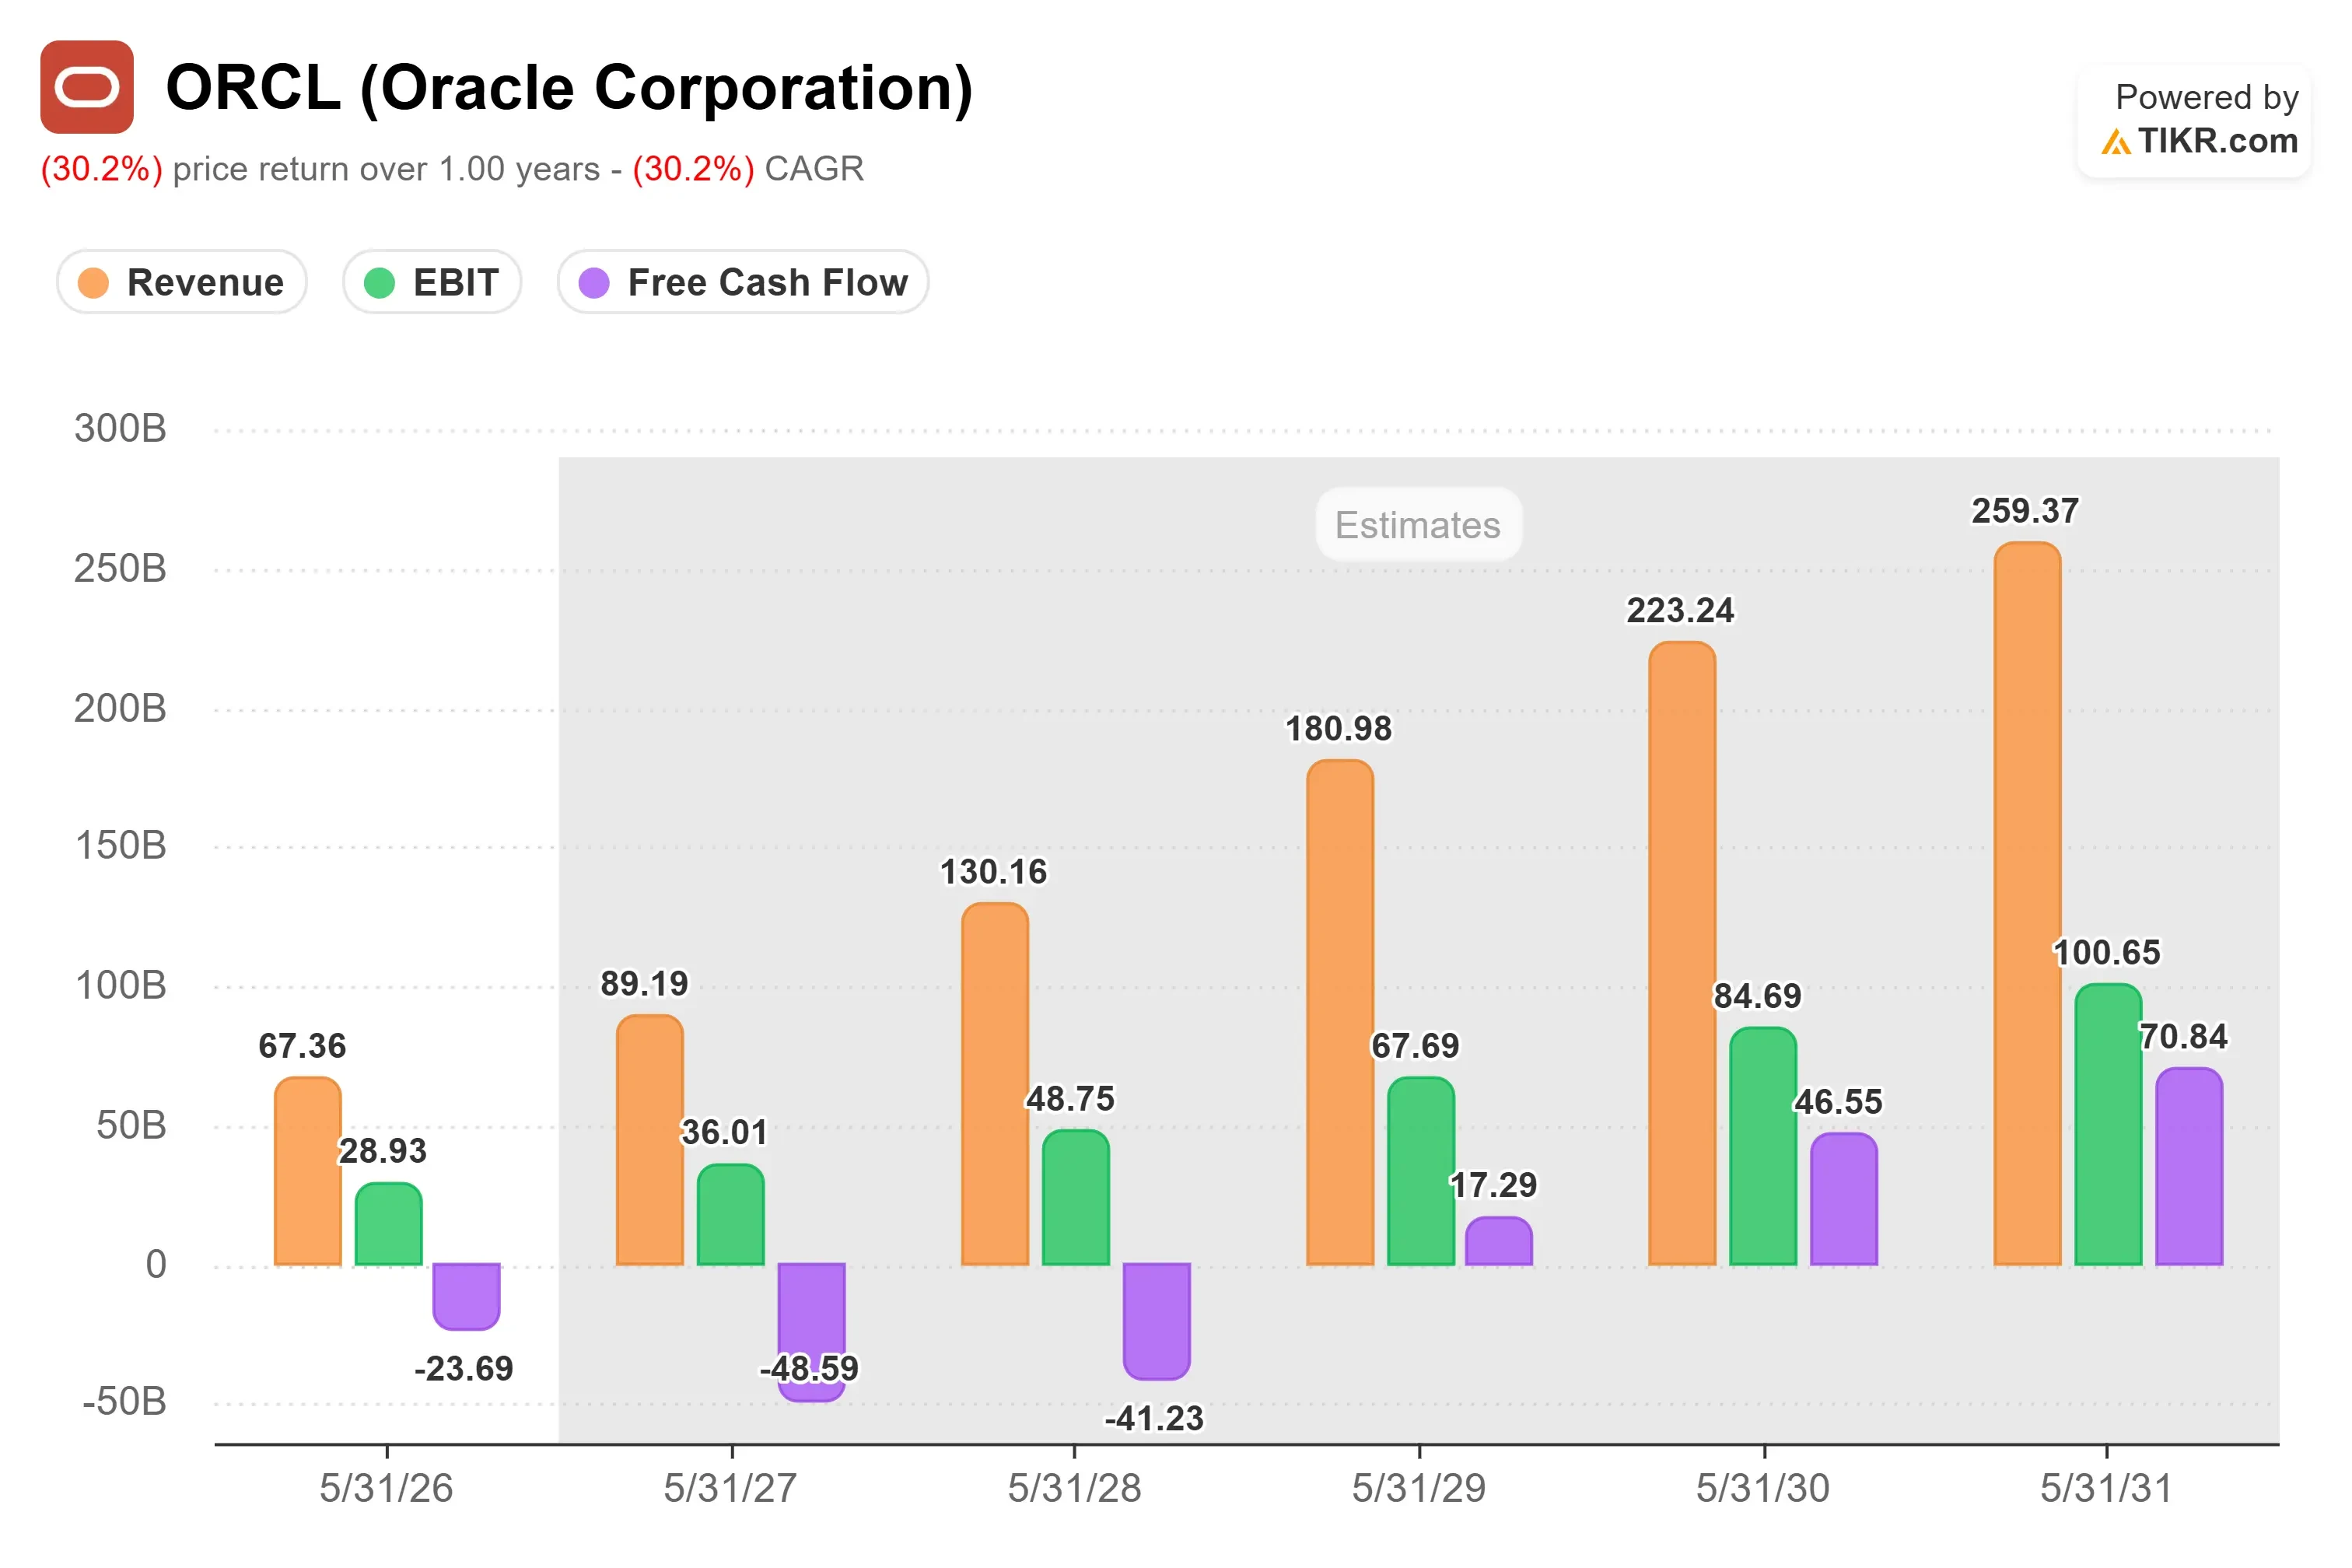Select the 180.98 revenue bar
This screenshot has height=1568, width=2352.
1340,1012
